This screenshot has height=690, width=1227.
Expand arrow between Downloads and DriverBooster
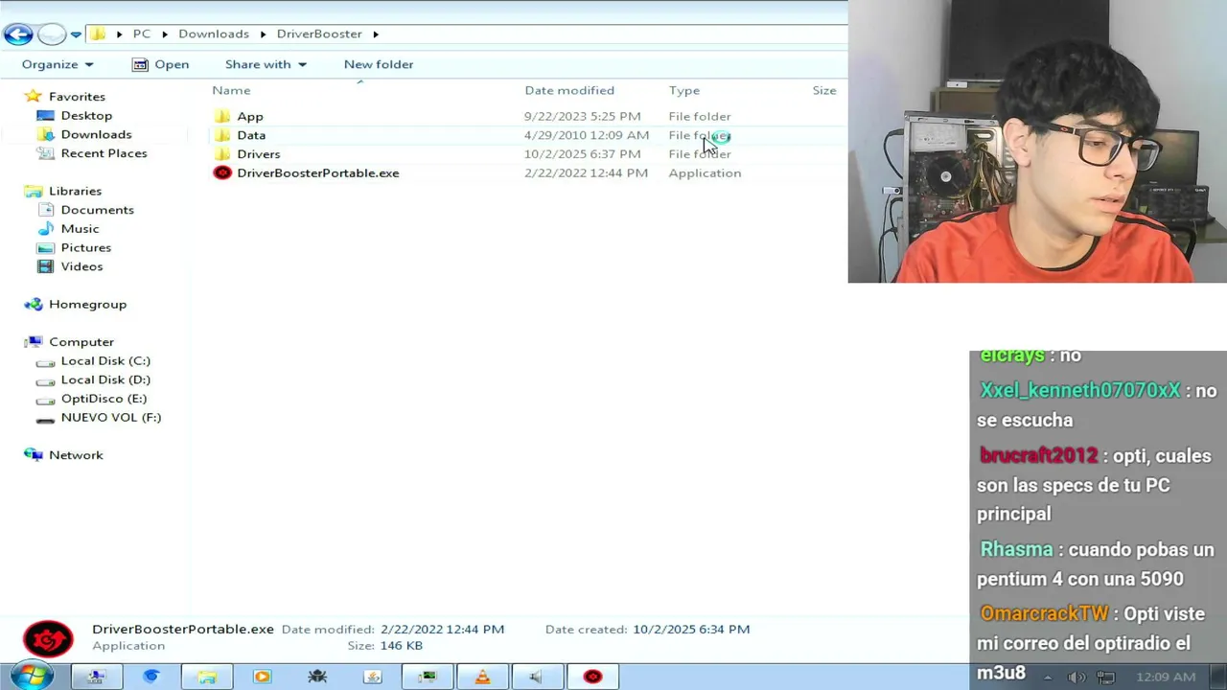(x=263, y=34)
